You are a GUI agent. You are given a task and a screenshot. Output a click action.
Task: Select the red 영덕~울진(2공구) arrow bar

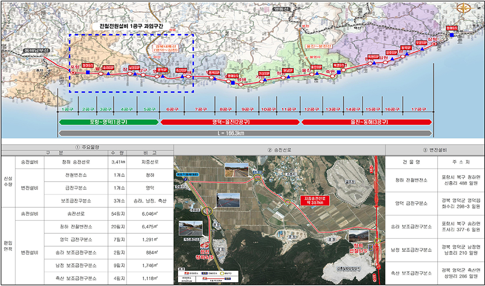pyautogui.click(x=230, y=122)
